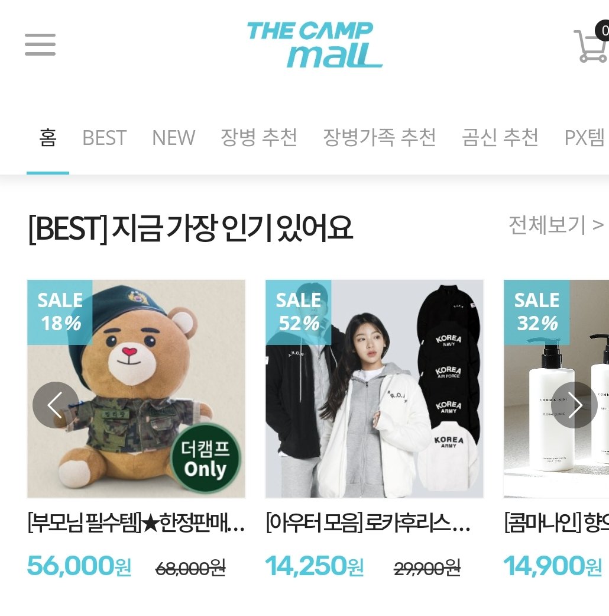
Task: Open the soldier teddy bear product image
Action: (136, 389)
